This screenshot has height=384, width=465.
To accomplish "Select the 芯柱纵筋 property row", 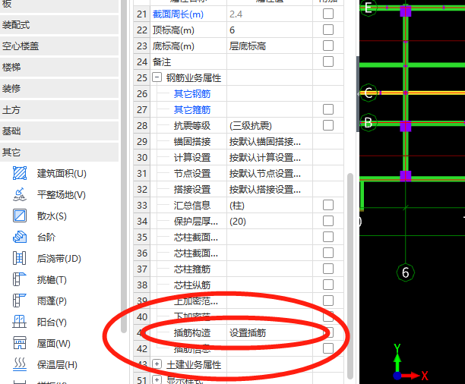I will coord(239,285).
